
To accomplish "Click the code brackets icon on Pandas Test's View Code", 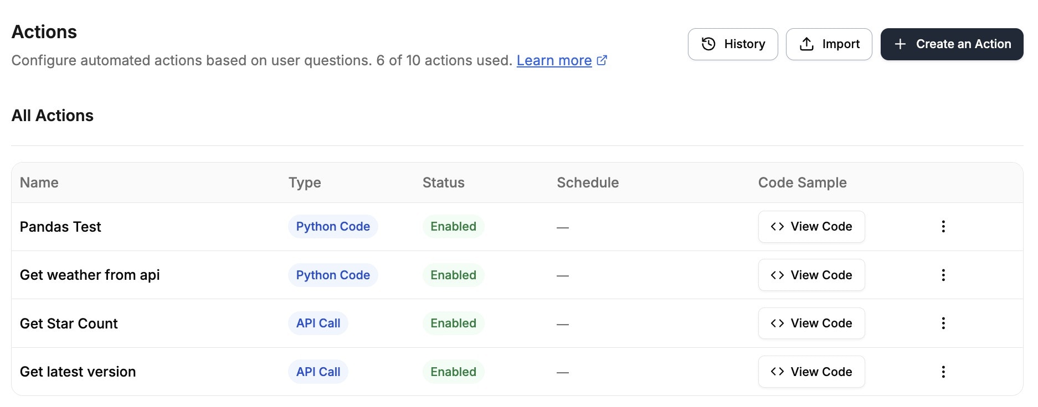I will tap(777, 226).
